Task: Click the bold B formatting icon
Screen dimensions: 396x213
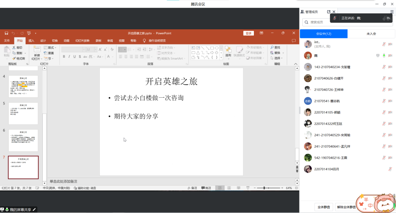Action: pyautogui.click(x=64, y=57)
